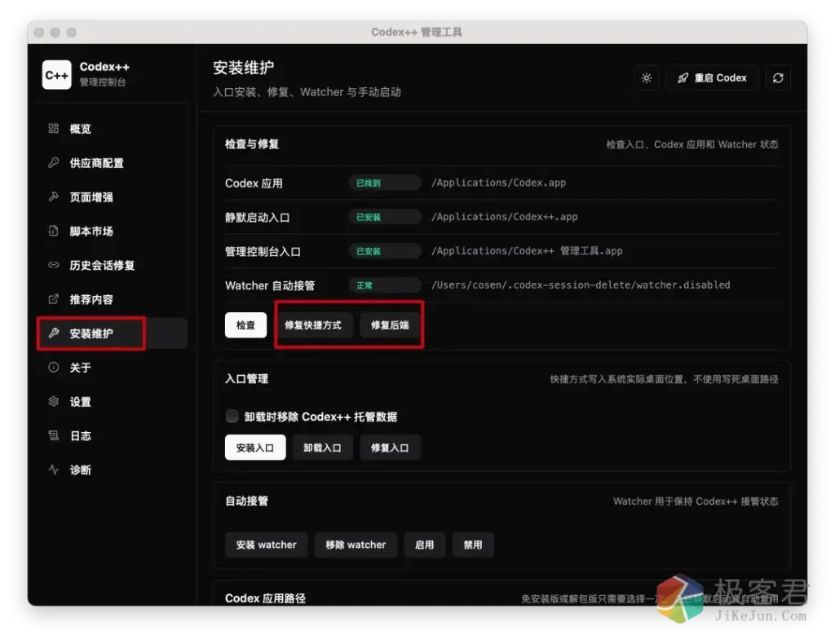
Task: Click the path /Applications/Codex++ 管理工具.app
Action: [x=527, y=251]
